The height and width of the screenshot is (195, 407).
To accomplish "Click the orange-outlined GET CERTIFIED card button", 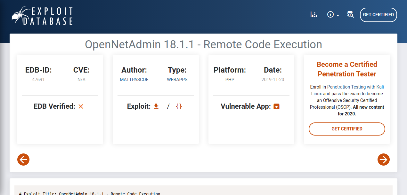I will click(x=347, y=129).
